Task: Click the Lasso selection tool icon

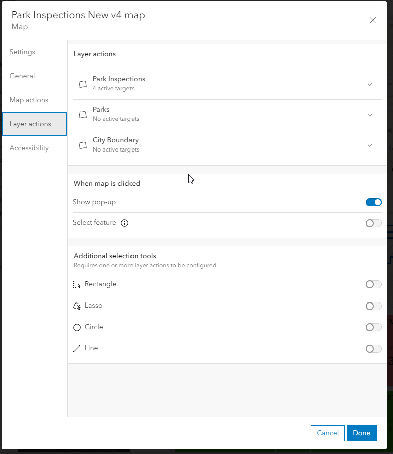Action: (77, 306)
